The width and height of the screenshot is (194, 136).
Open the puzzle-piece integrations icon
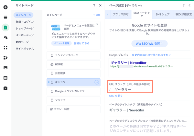point(5,58)
